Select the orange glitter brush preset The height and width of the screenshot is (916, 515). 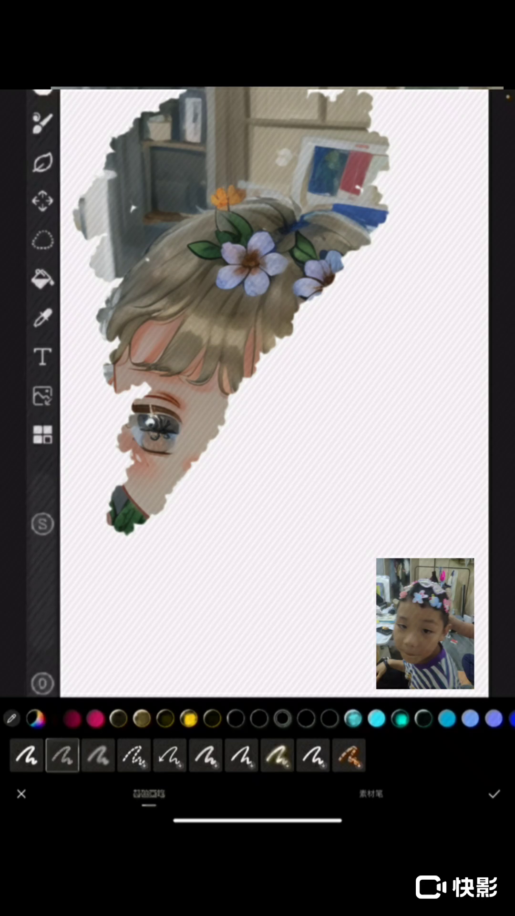[349, 756]
